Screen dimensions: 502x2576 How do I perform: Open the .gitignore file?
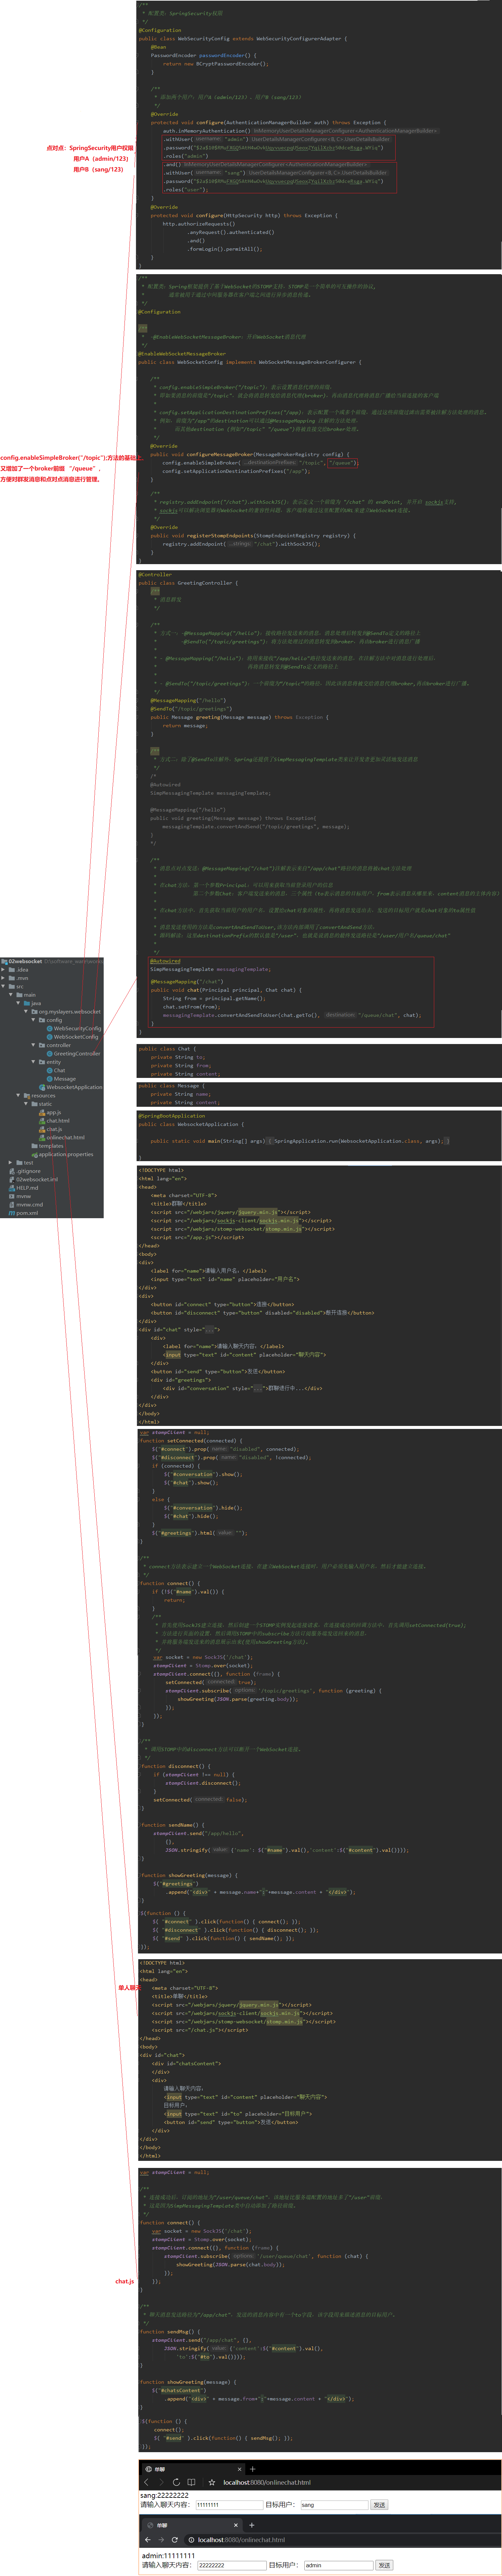coord(28,1171)
